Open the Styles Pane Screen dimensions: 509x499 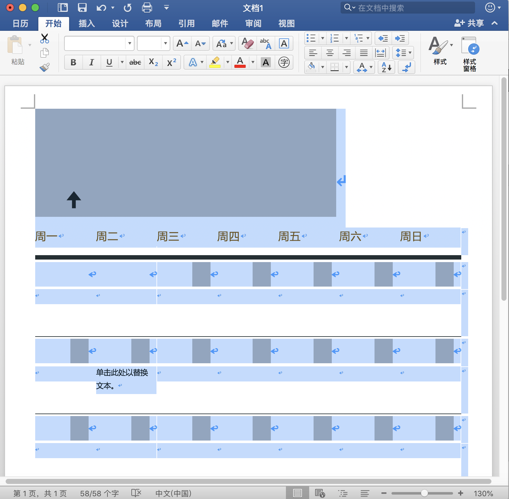click(x=469, y=53)
